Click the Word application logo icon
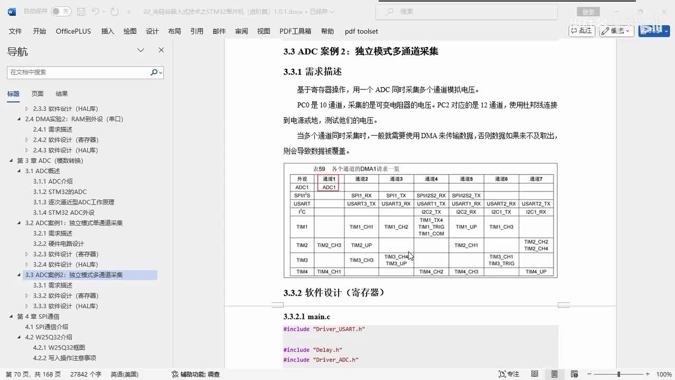 [12, 11]
